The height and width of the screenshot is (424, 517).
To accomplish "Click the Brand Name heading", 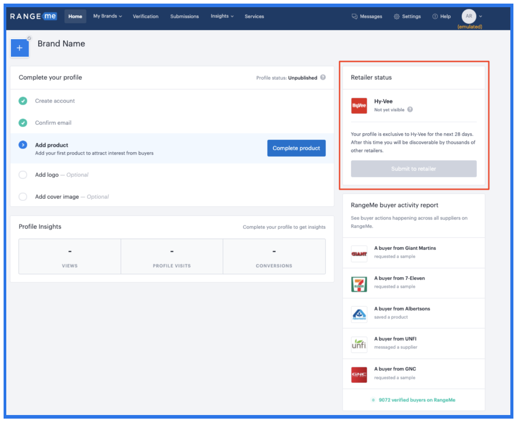I will click(61, 44).
